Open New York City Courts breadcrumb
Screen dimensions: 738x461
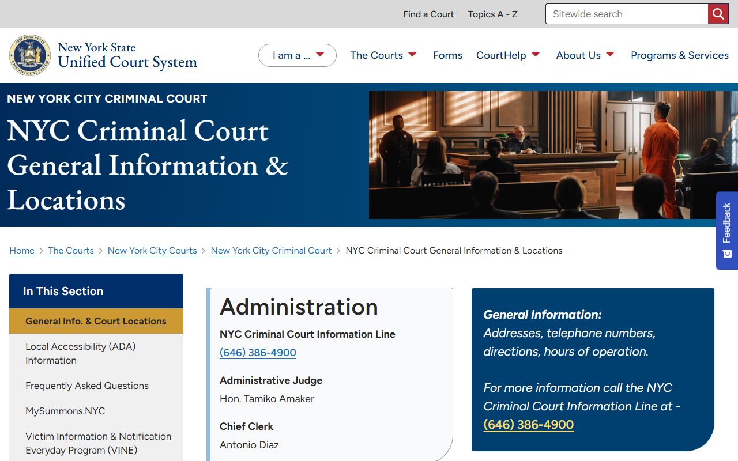click(152, 251)
